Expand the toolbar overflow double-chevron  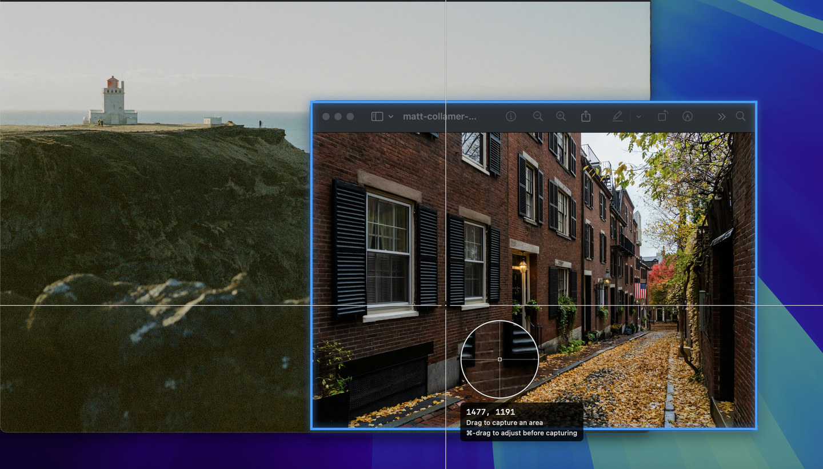coord(722,117)
